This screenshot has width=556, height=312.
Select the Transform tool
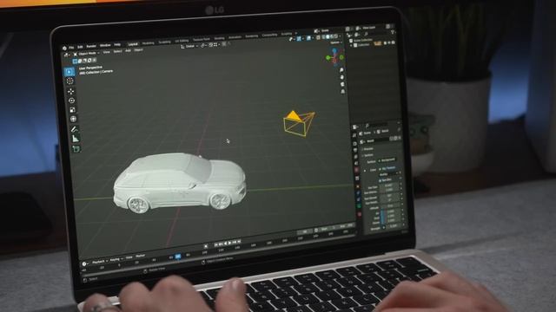click(x=73, y=119)
